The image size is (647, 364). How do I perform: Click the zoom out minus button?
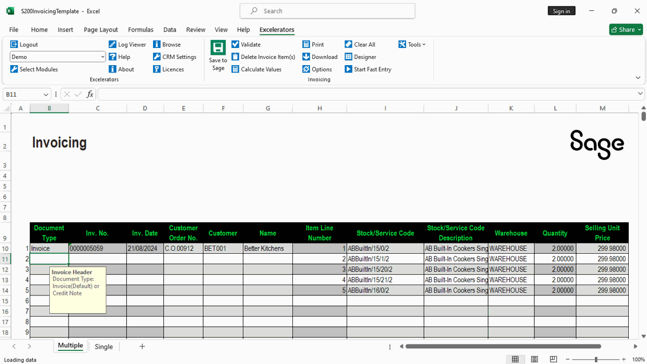coord(568,360)
